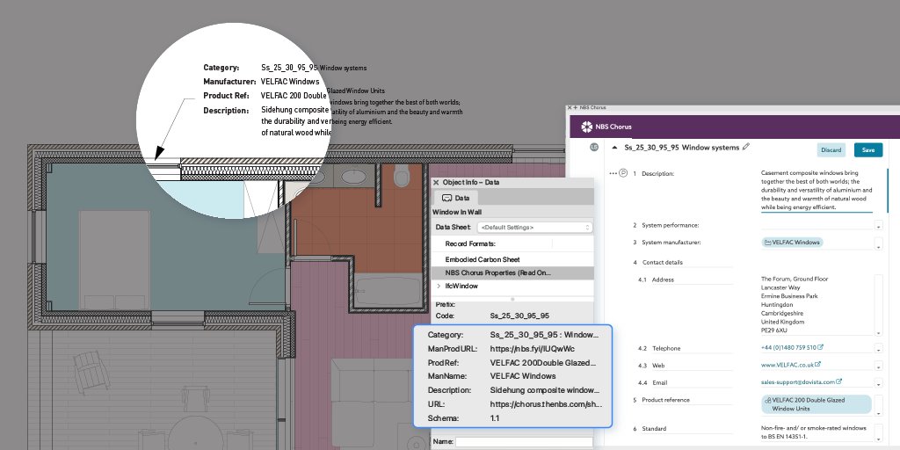Click the 4.1 Address row label
Screen dimensions: 900x450
click(x=663, y=280)
